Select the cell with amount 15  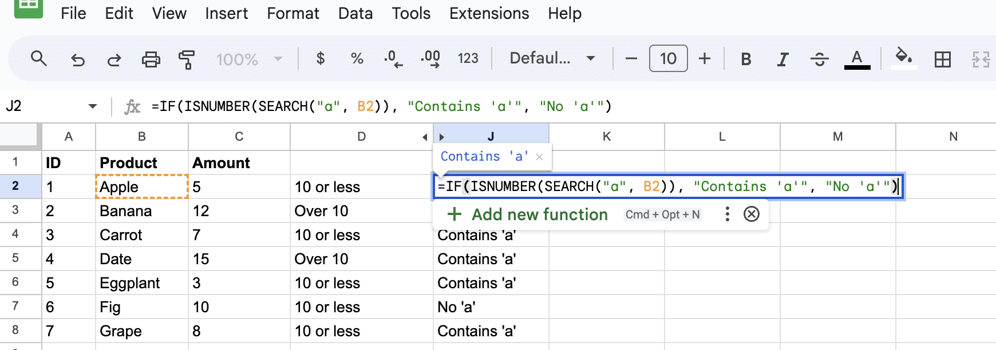pos(239,259)
